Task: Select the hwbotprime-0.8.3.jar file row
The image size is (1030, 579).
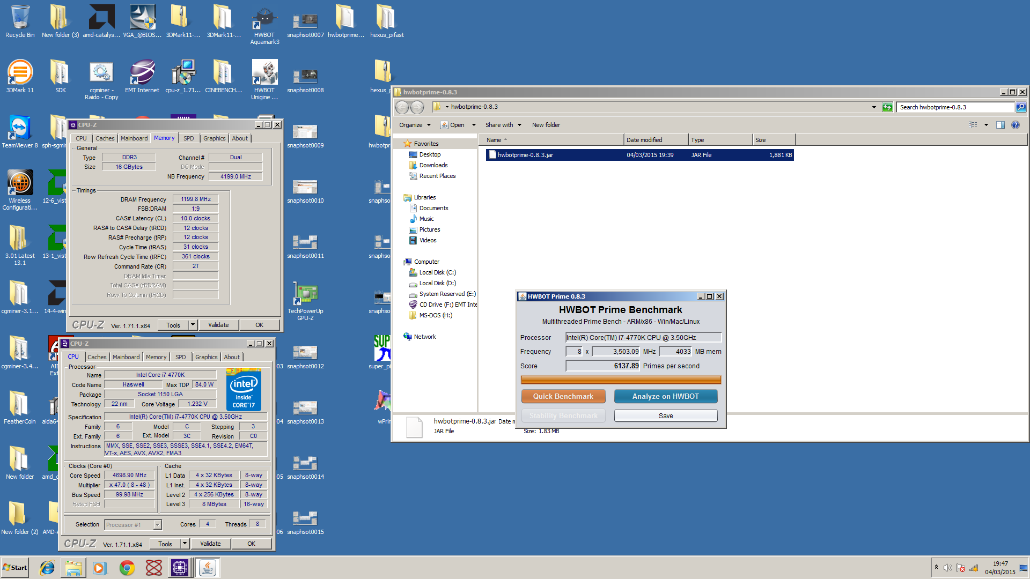Action: pyautogui.click(x=640, y=155)
